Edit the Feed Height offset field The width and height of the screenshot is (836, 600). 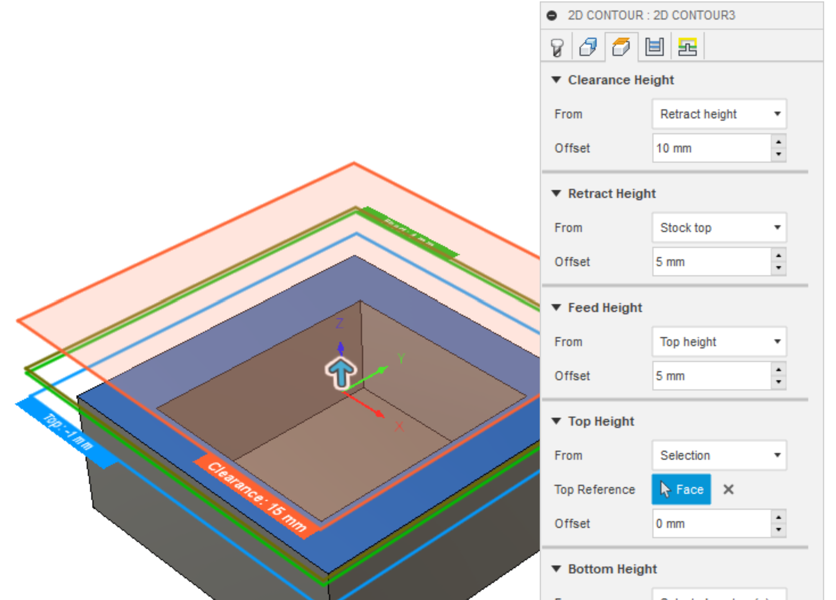pos(712,376)
